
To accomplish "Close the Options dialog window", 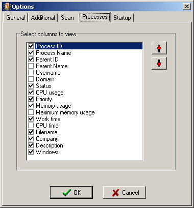I will tap(187, 7).
